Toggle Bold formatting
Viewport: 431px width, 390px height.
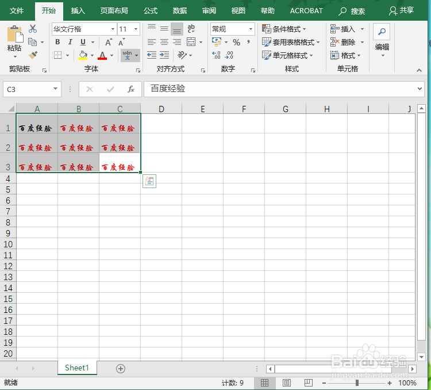click(57, 42)
